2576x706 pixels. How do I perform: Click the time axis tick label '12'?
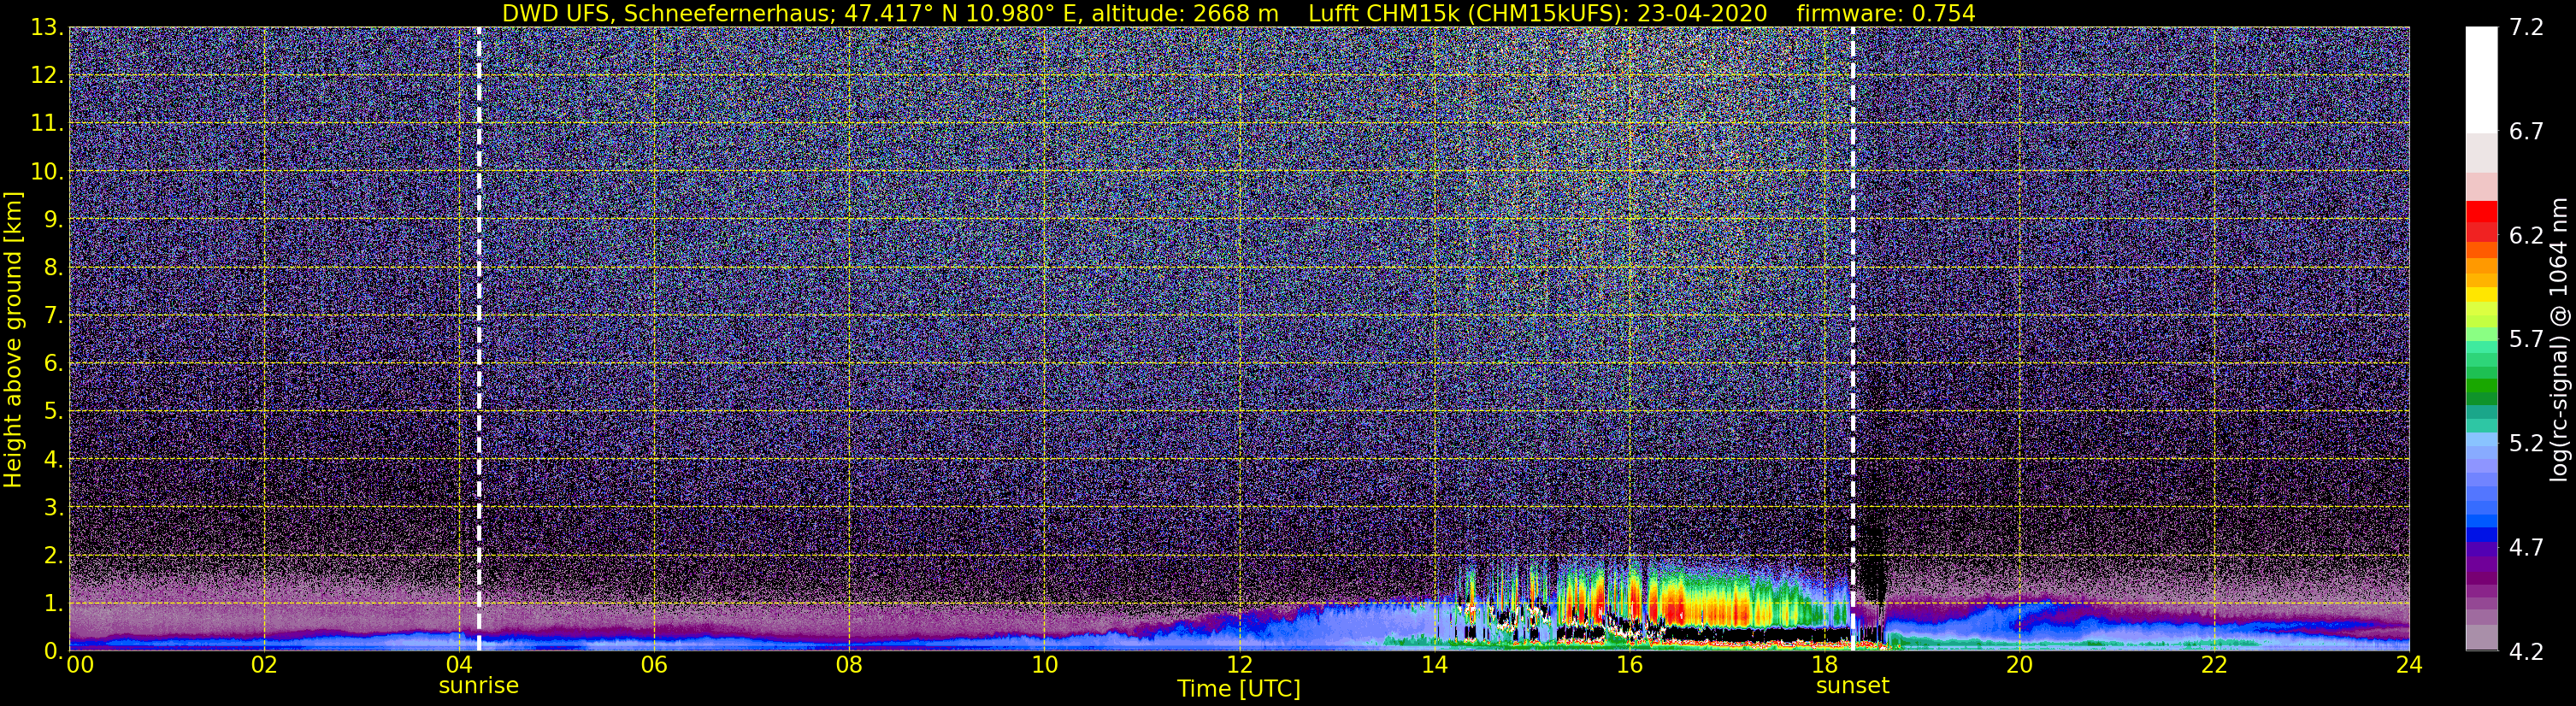[x=1239, y=665]
